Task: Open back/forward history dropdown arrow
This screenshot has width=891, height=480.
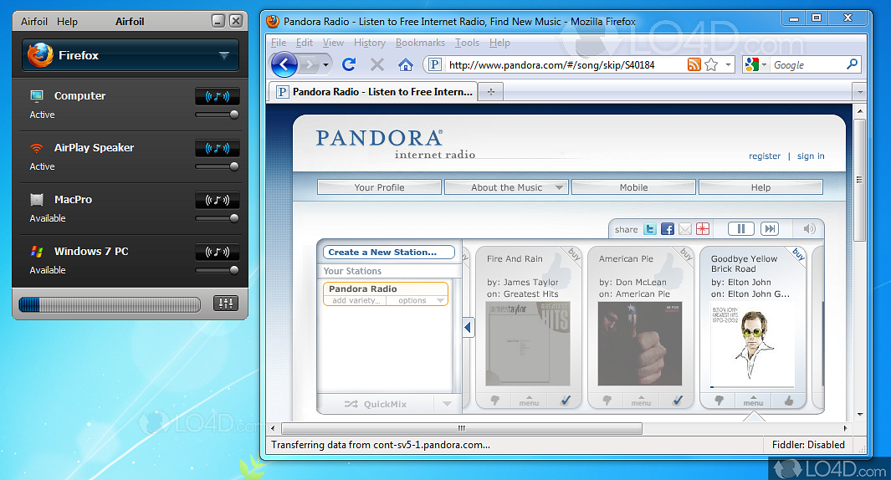Action: click(x=325, y=64)
